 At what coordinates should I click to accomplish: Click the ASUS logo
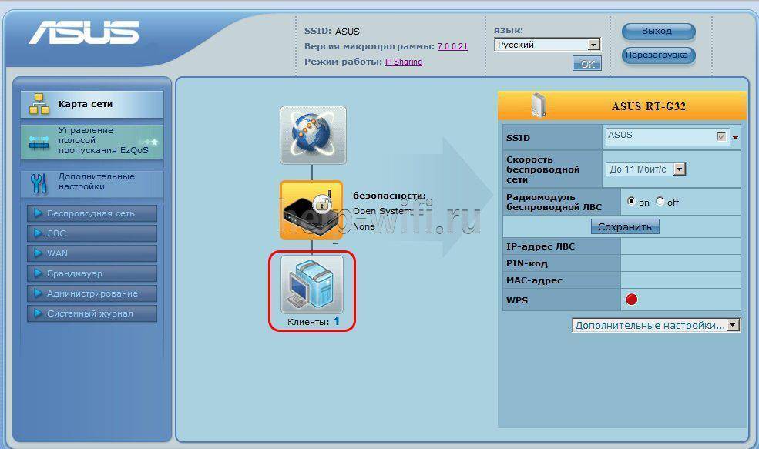tap(84, 32)
